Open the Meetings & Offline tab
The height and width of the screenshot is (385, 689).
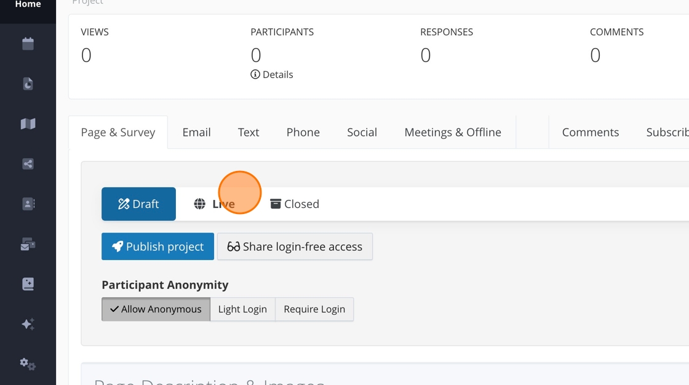(x=453, y=132)
